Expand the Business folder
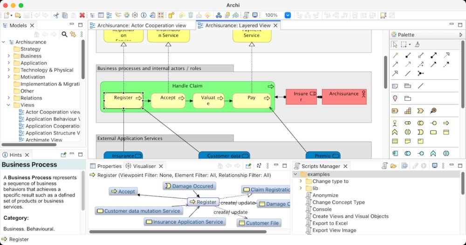Image resolution: width=466 pixels, height=245 pixels. pos(8,56)
